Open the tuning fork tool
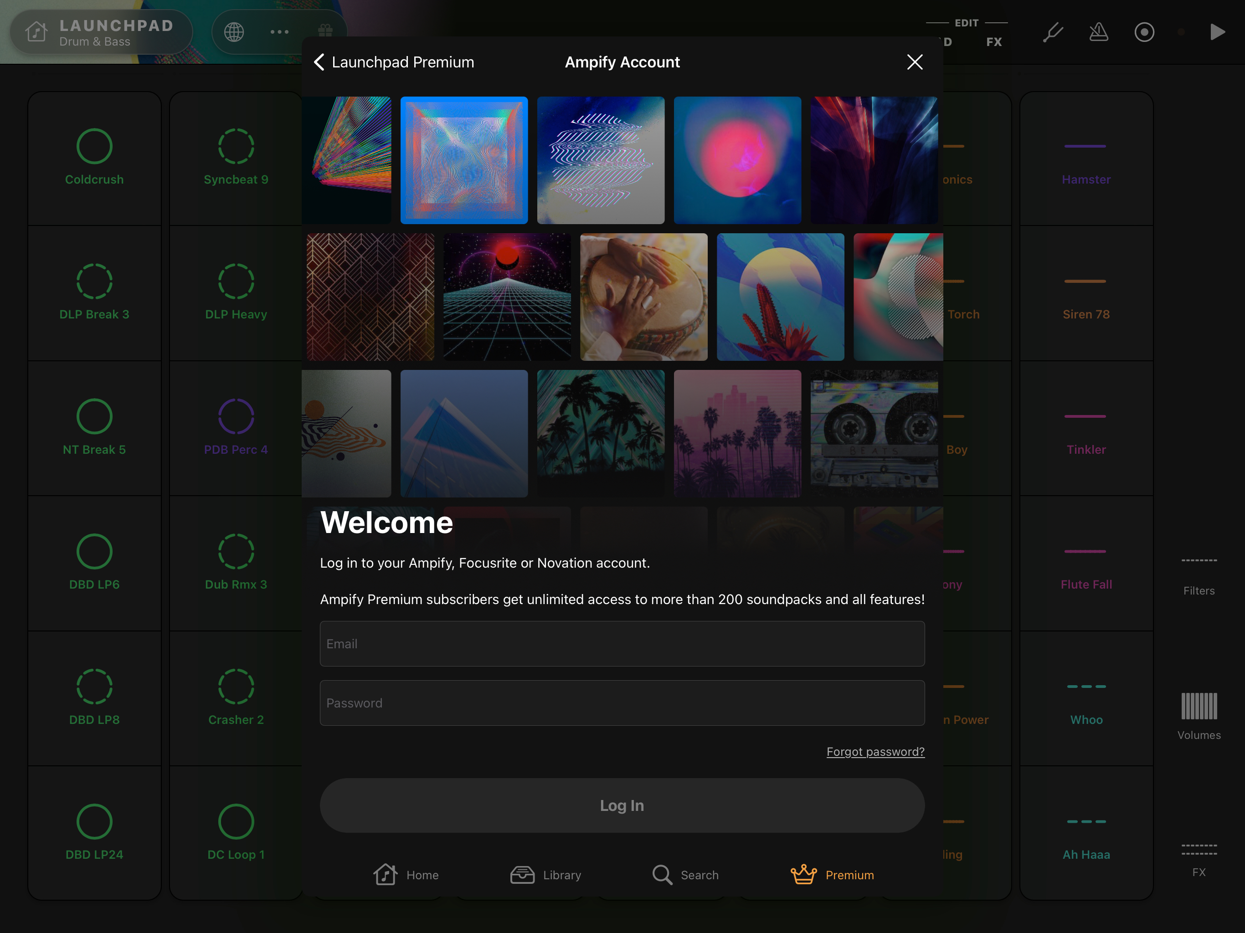Viewport: 1245px width, 933px height. pyautogui.click(x=1053, y=32)
